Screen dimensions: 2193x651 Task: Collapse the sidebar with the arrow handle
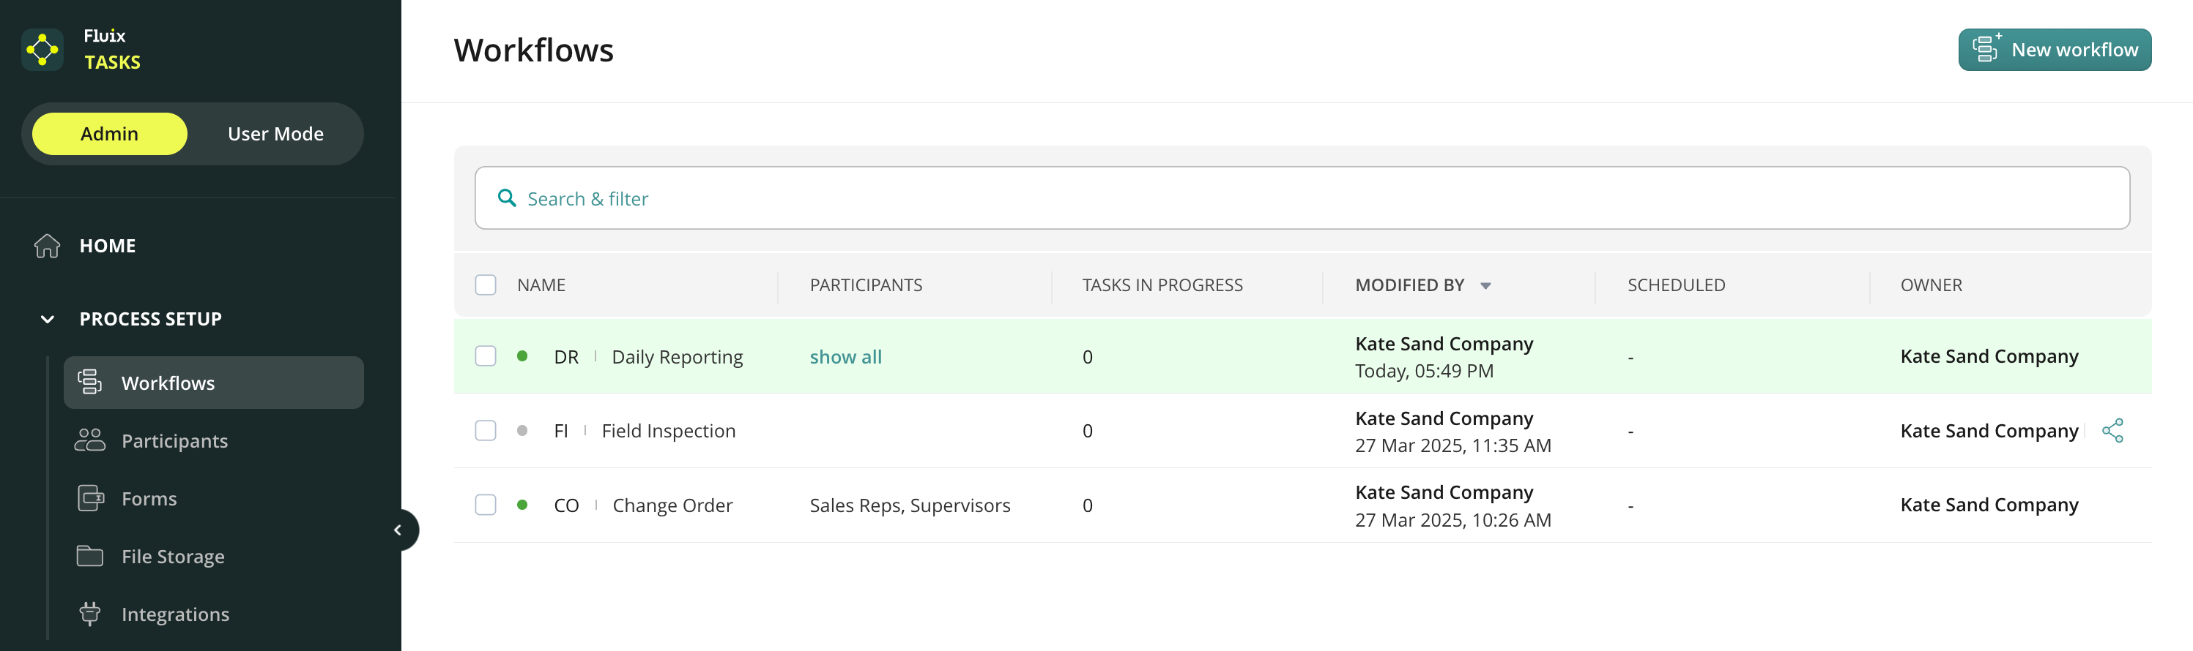click(x=398, y=530)
